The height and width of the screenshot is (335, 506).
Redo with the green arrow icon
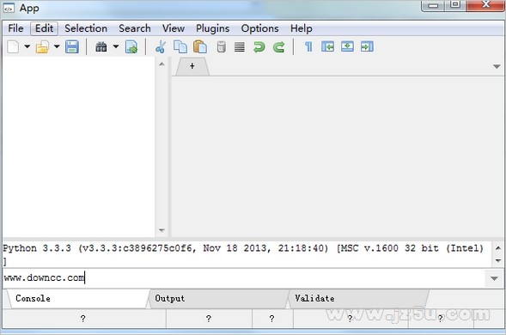[x=279, y=47]
